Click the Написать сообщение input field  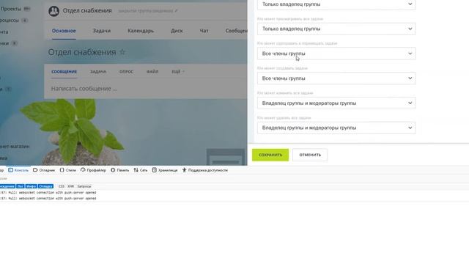click(x=146, y=89)
